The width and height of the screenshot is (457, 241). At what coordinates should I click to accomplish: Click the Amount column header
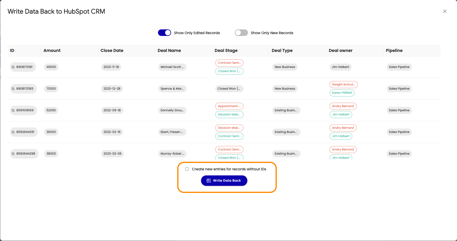[52, 50]
